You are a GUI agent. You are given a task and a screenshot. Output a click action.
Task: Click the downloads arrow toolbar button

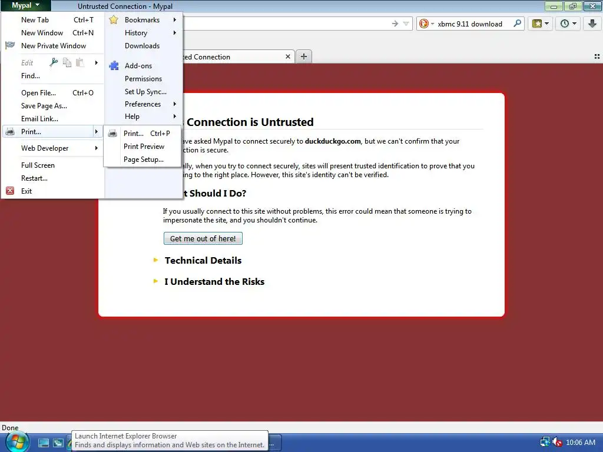pos(592,24)
